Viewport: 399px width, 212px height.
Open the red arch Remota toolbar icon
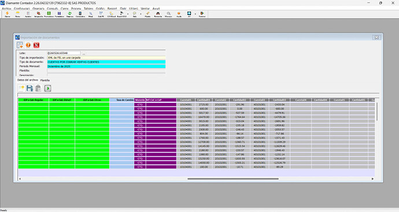click(x=158, y=13)
